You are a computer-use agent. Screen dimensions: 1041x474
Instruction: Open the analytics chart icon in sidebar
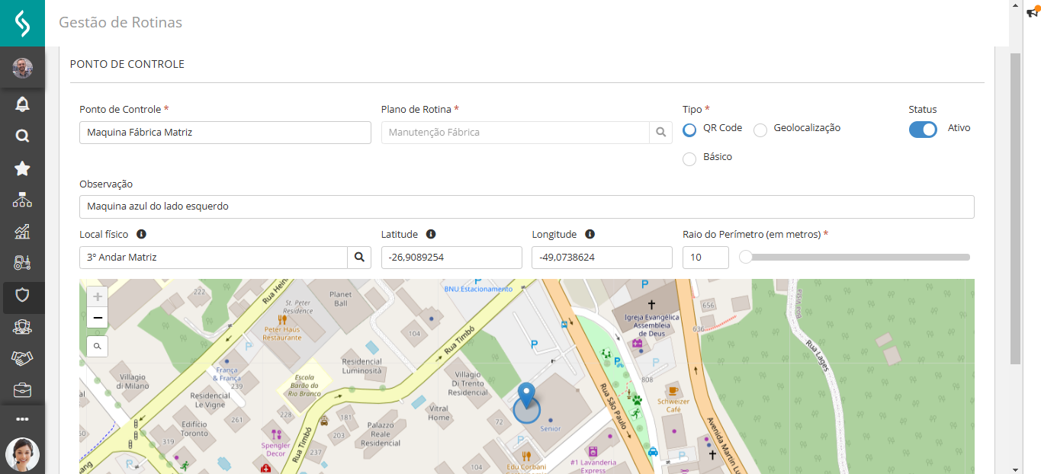[22, 232]
